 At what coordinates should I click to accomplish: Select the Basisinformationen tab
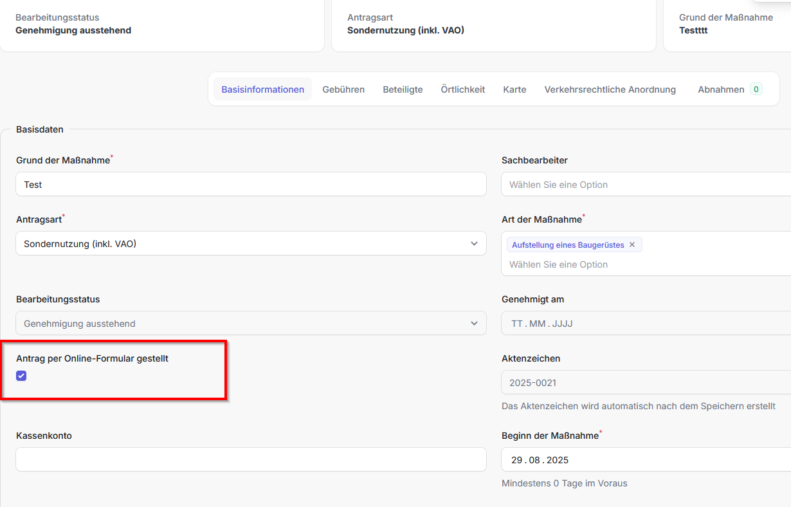click(262, 89)
